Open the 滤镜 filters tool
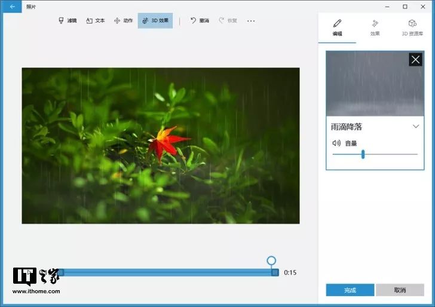 (68, 20)
